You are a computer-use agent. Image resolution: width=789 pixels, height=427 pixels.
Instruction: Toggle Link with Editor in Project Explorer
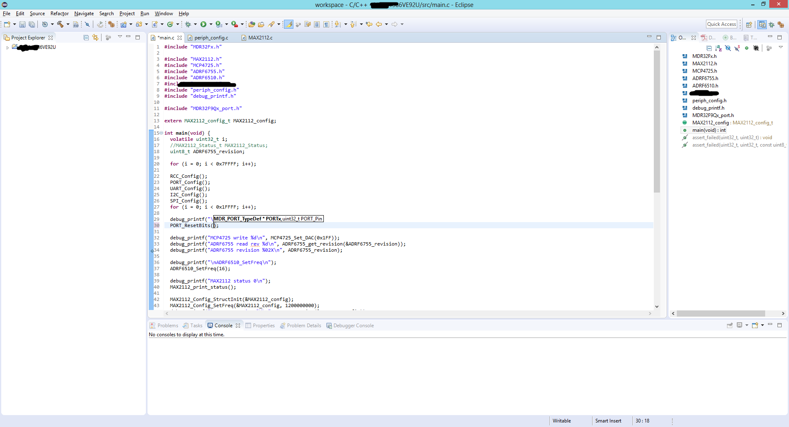[95, 38]
